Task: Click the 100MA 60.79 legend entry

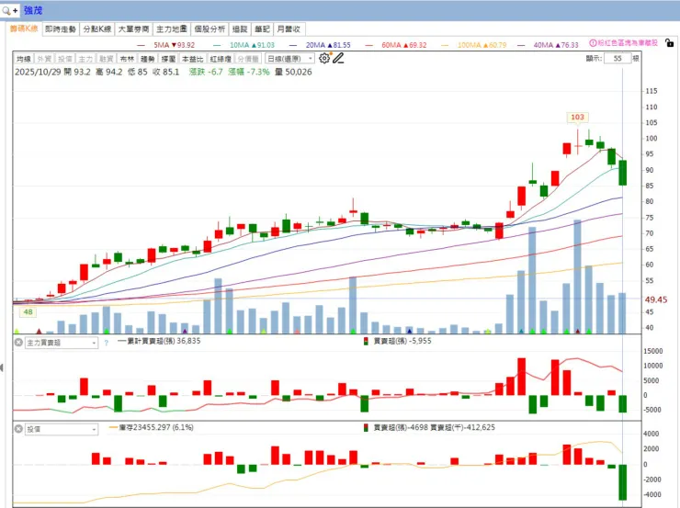Action: pos(473,45)
